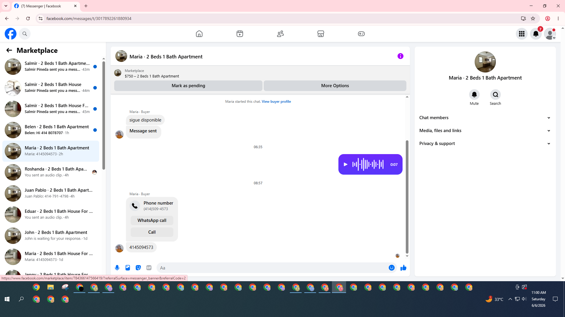The width and height of the screenshot is (565, 317).
Task: Mute this conversation with the bell icon
Action: 474,95
